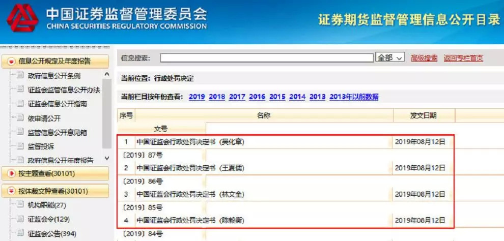View entries for year 2018

click(217, 97)
